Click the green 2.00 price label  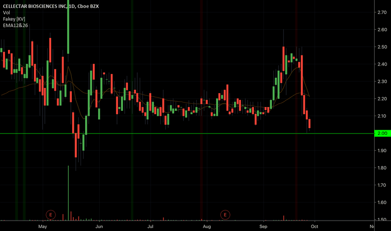tap(383, 134)
